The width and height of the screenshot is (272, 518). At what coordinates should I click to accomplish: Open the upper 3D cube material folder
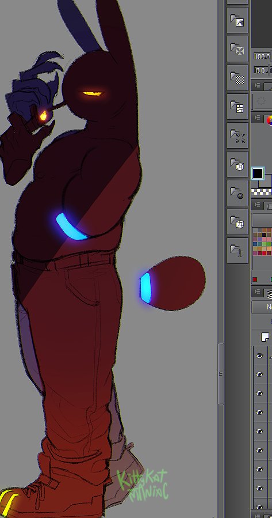click(x=237, y=164)
